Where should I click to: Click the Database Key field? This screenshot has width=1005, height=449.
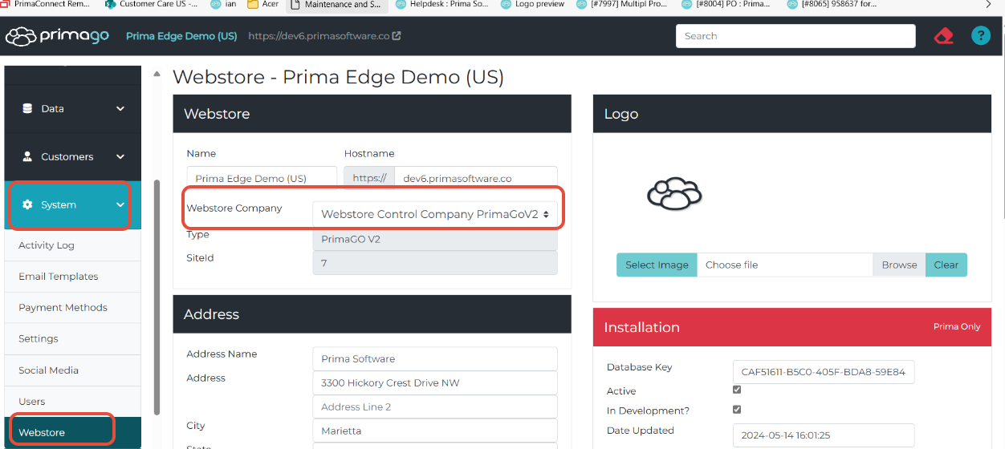pos(824,372)
